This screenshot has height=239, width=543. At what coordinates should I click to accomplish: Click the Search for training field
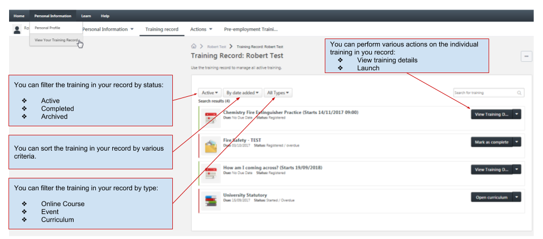485,92
